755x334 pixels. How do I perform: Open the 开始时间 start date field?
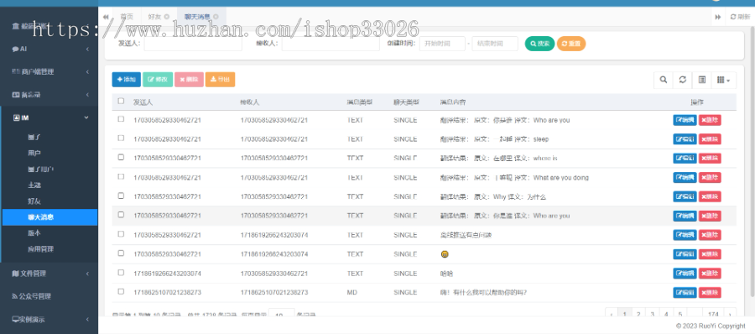click(x=442, y=44)
